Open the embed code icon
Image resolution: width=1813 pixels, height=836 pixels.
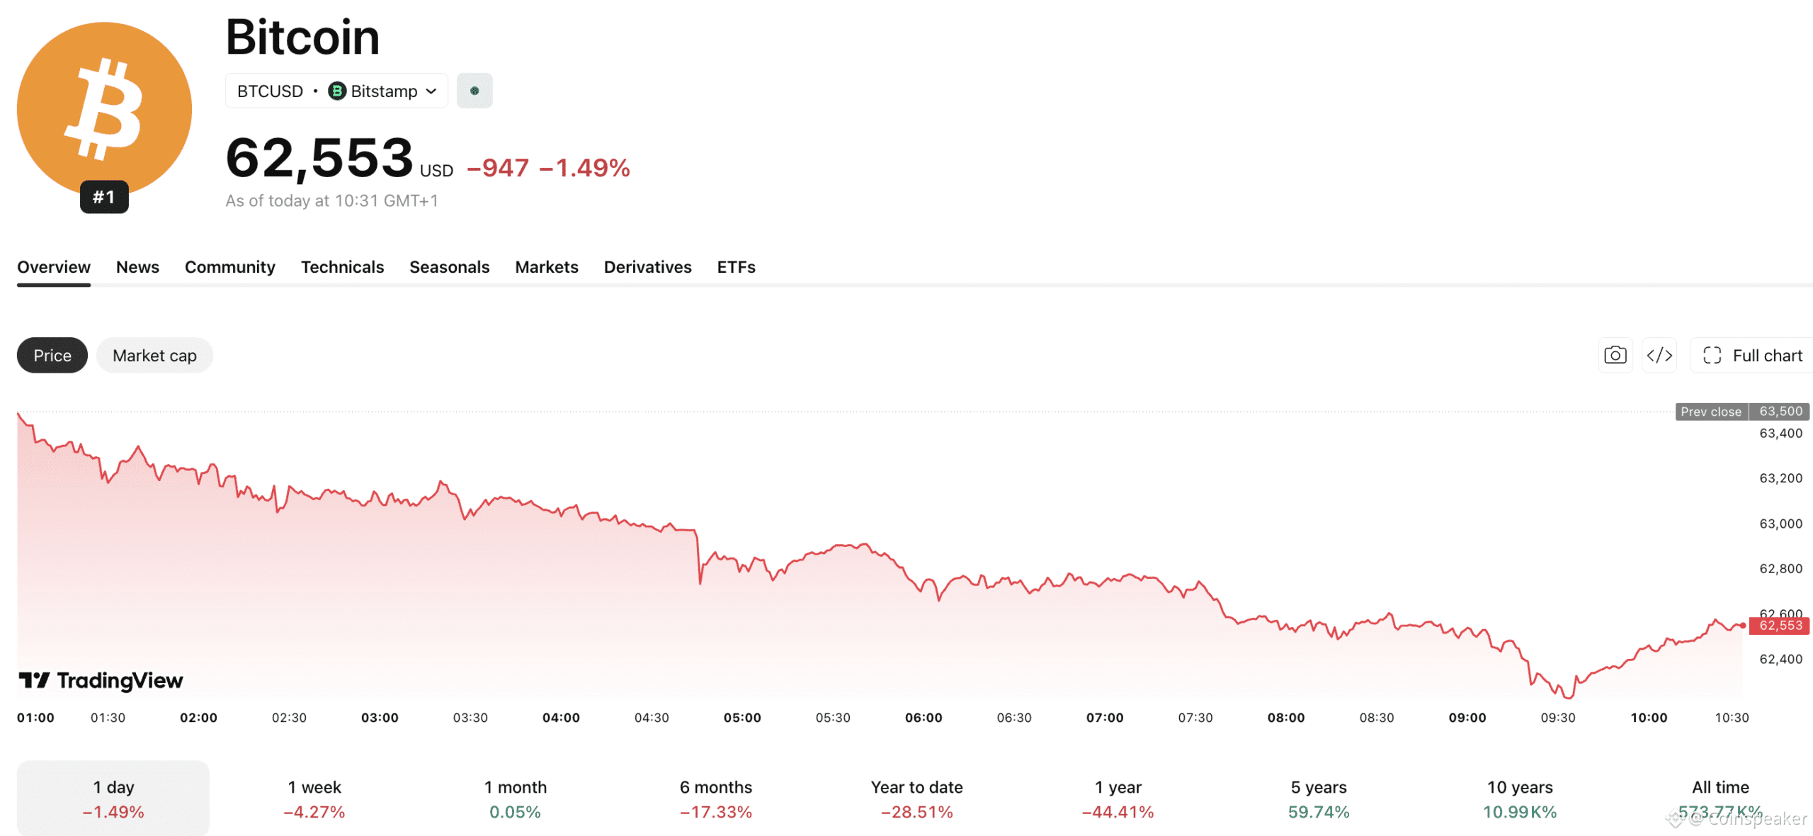[x=1659, y=355]
